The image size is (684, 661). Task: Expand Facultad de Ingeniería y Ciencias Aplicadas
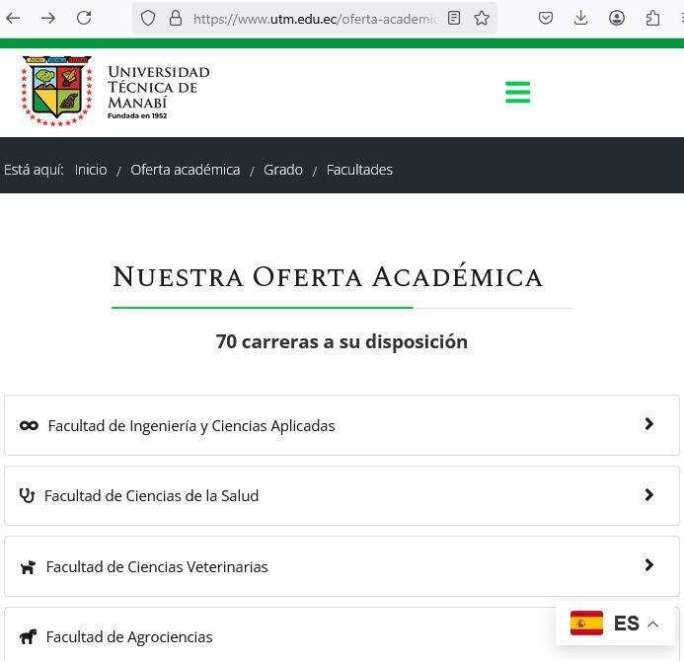point(342,425)
